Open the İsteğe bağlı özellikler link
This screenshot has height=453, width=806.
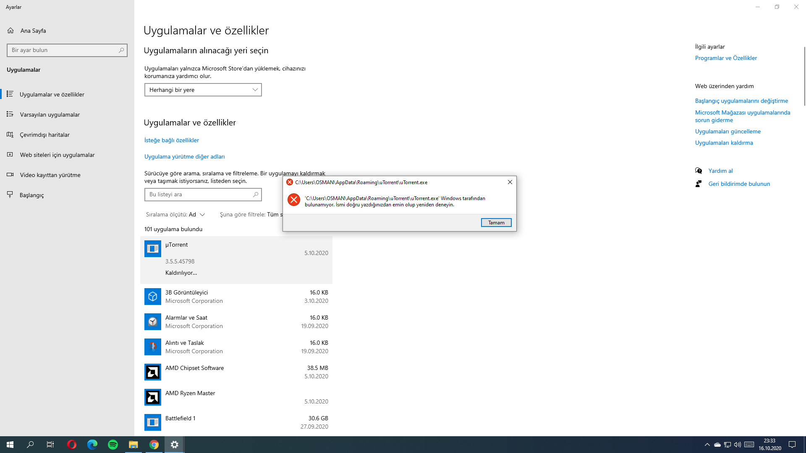(x=171, y=140)
